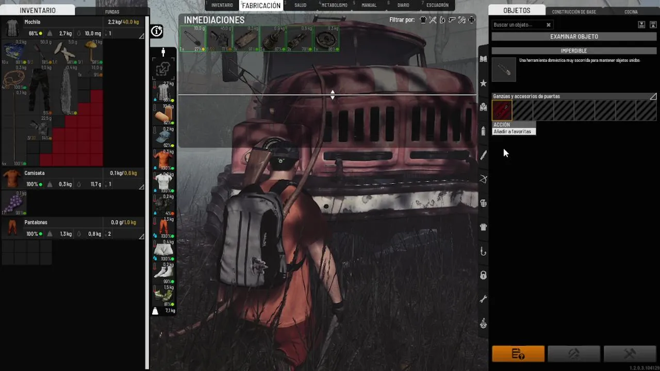Open the CONSTRUCCIÓN DE BASE tab
The height and width of the screenshot is (371, 660).
click(x=574, y=12)
